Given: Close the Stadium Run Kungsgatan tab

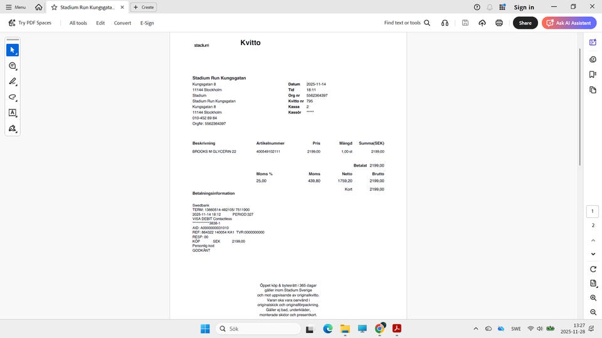Looking at the screenshot, I should pos(122,8).
